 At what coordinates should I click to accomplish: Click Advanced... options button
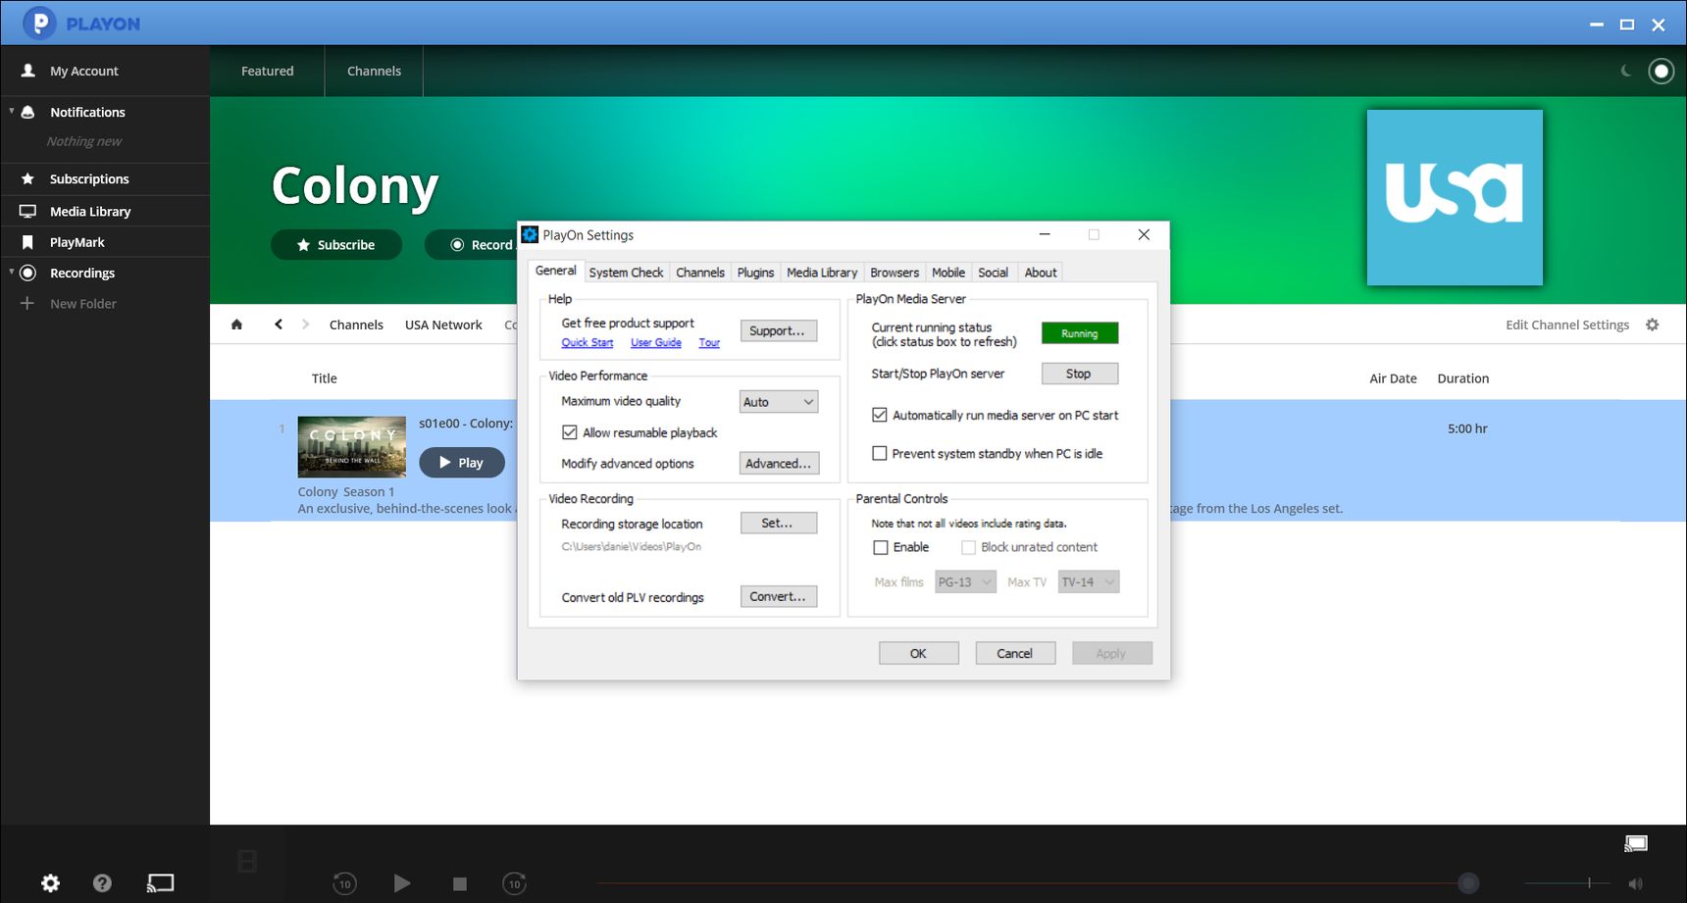pos(779,463)
